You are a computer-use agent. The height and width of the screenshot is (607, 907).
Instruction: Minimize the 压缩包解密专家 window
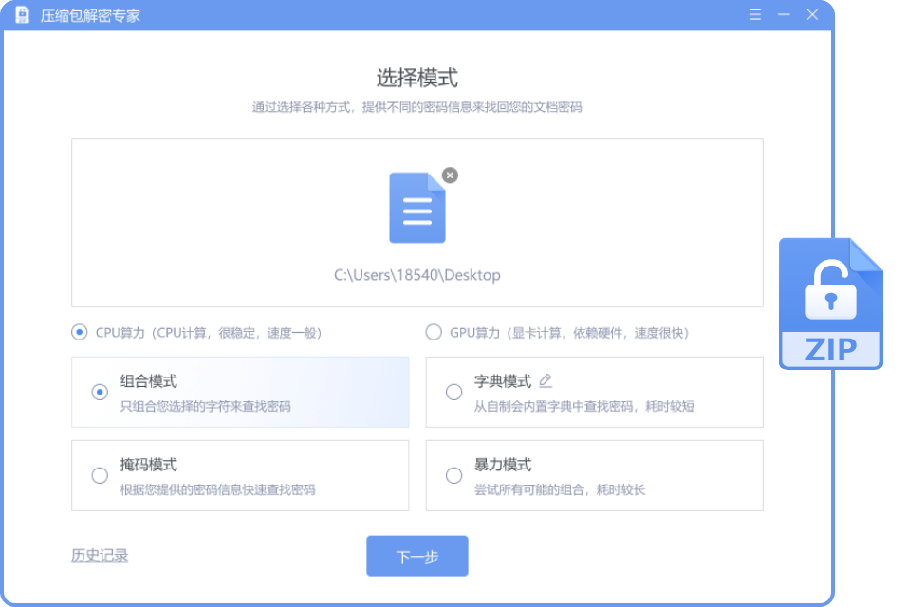click(x=784, y=15)
